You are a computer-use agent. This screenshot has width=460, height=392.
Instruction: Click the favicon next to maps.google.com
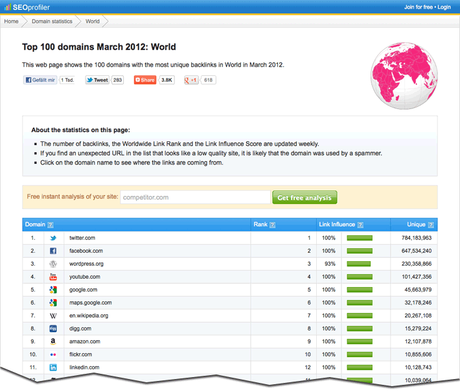[x=53, y=303]
